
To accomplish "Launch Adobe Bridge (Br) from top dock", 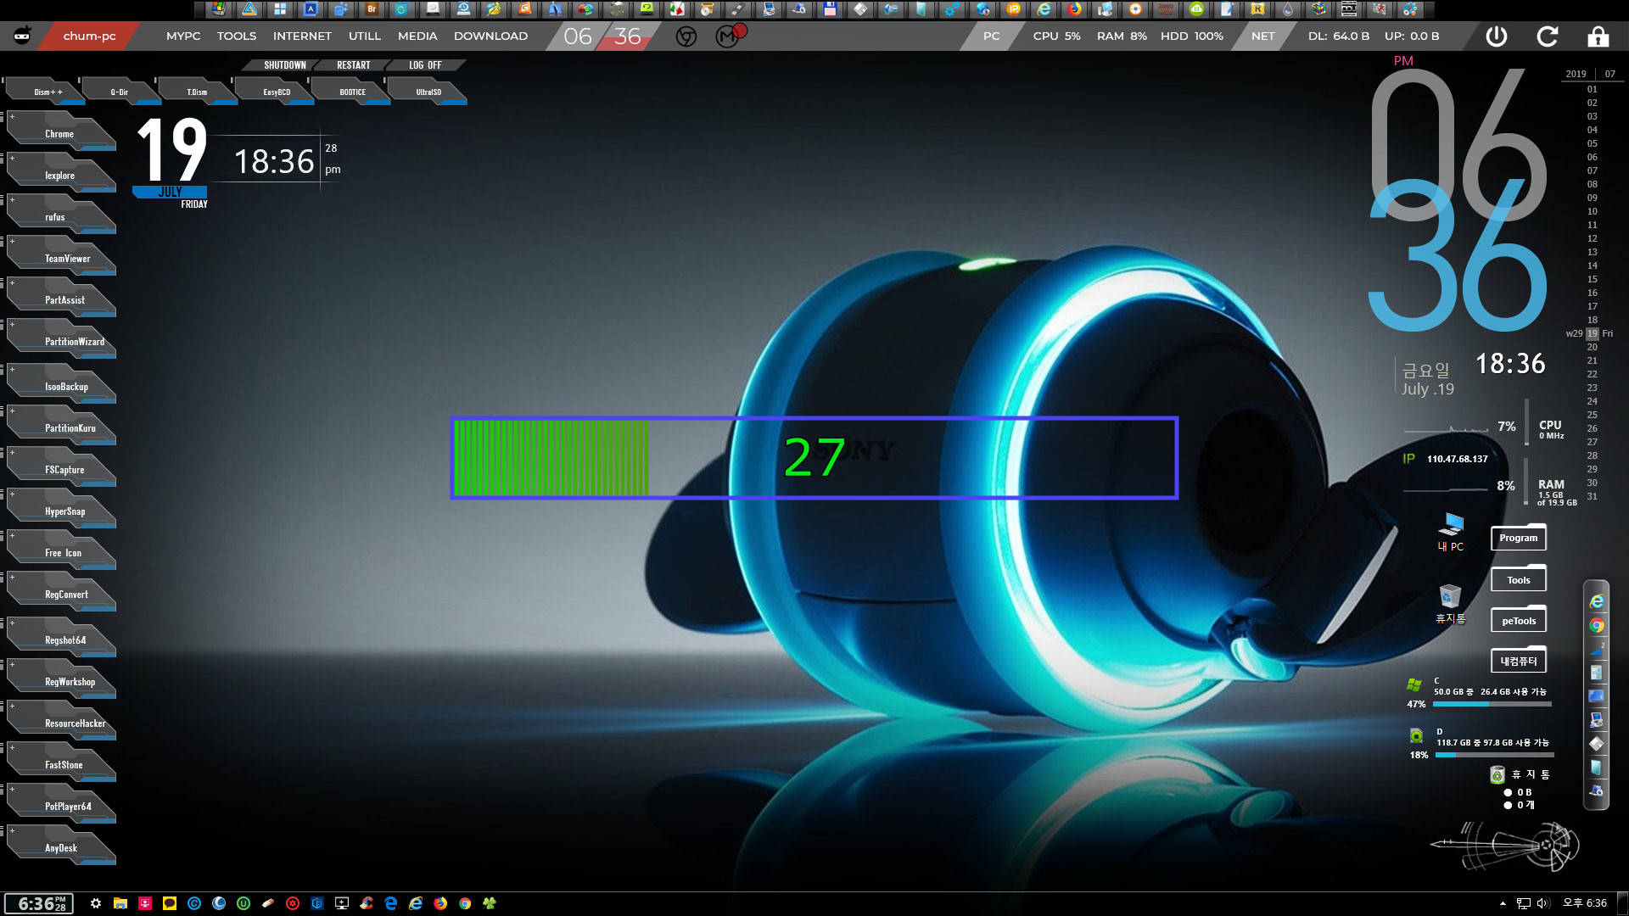I will (372, 9).
